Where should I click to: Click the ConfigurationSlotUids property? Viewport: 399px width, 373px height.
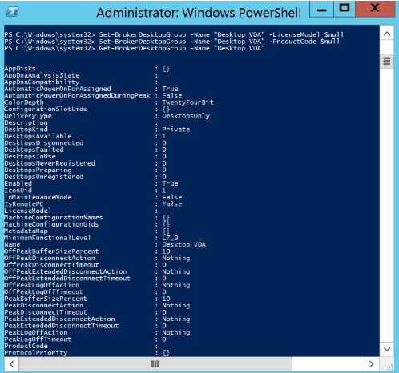(46, 109)
